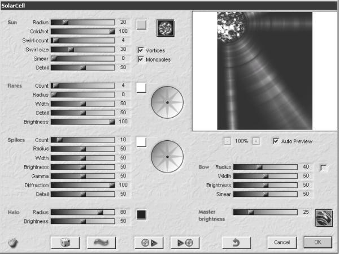
Task: Zoom in preview with plus button
Action: point(256,141)
